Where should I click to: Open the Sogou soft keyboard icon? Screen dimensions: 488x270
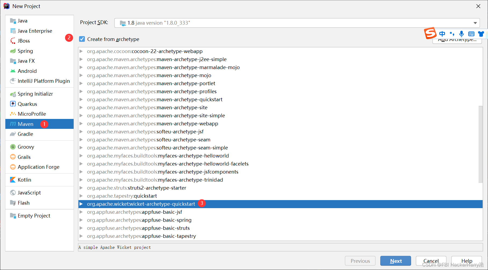coord(471,34)
